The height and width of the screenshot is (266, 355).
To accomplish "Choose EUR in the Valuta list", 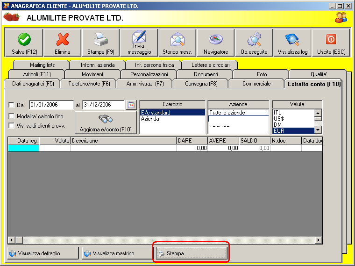I will [293, 131].
